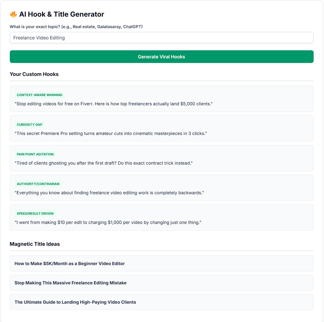
Task: Click the exact topic question label
Action: pos(76,27)
